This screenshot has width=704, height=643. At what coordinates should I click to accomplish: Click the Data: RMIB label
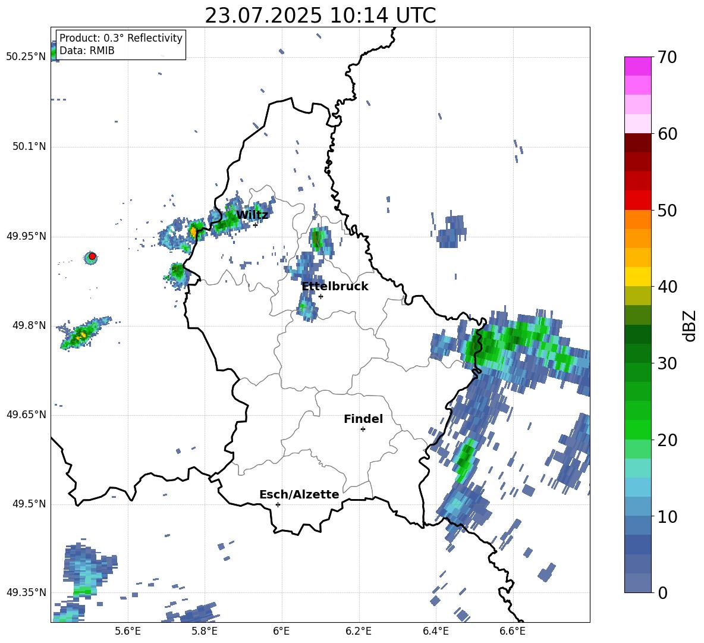87,51
